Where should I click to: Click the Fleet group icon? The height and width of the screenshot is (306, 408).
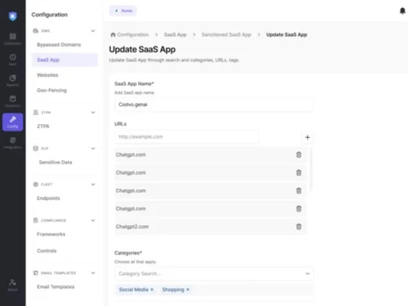pyautogui.click(x=36, y=184)
